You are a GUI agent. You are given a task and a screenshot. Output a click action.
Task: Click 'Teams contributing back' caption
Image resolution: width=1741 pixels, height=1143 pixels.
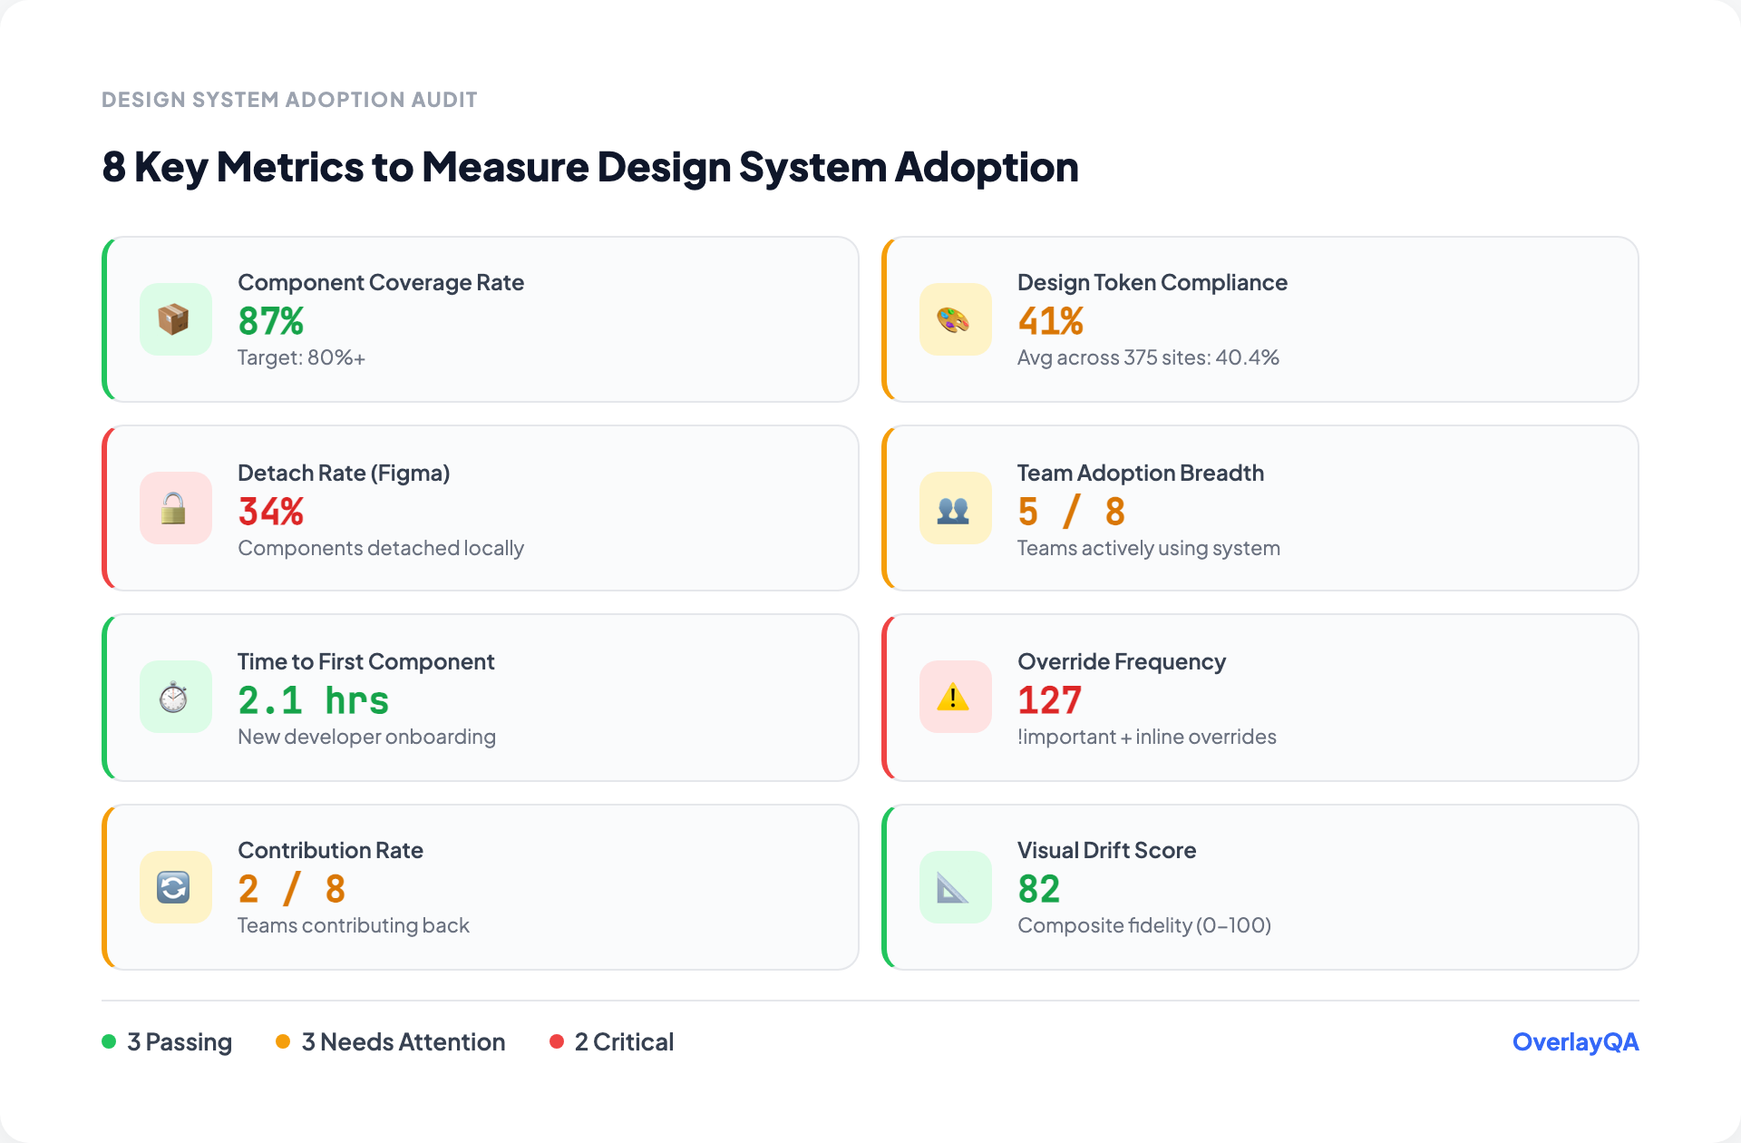pyautogui.click(x=354, y=925)
